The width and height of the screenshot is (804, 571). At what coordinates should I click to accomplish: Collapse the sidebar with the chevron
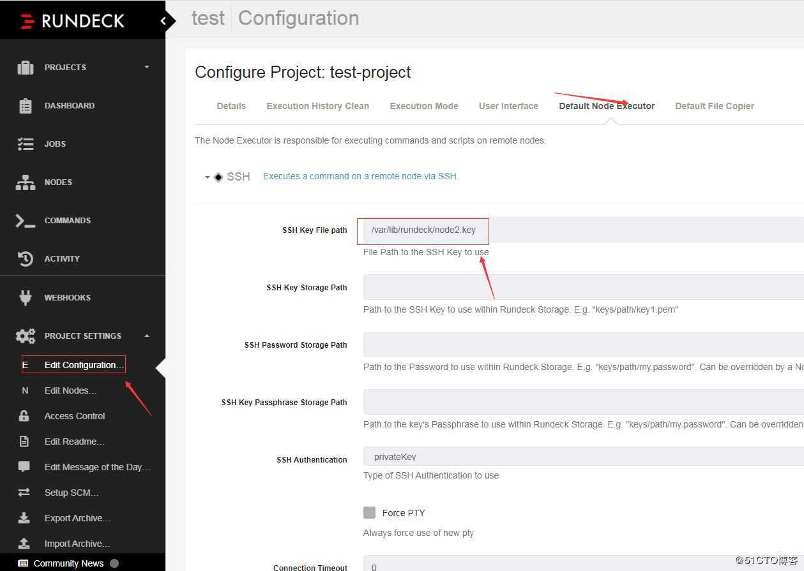click(x=163, y=21)
